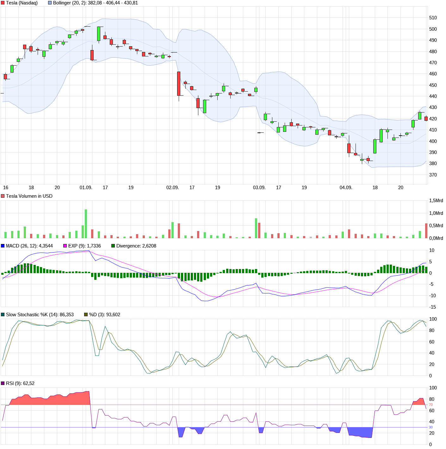Click the "RSI (9): 62,52" label
Viewport: 446px width, 449px height.
pyautogui.click(x=20, y=383)
